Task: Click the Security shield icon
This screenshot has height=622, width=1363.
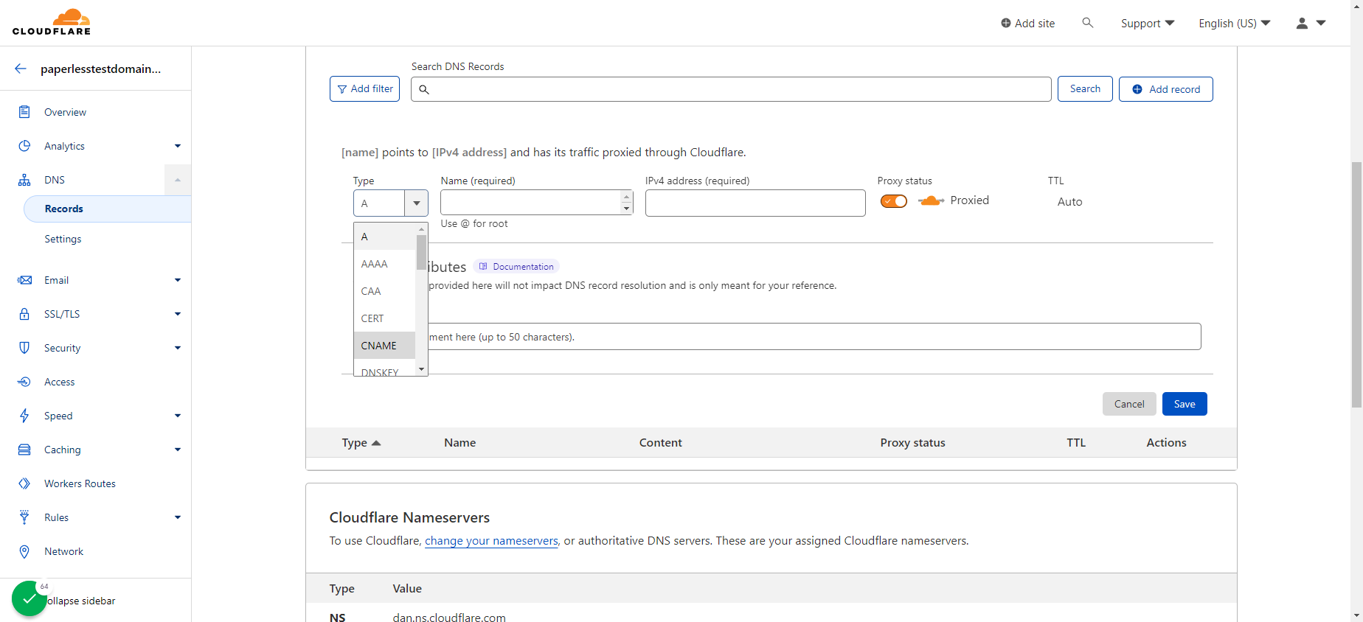Action: point(24,348)
